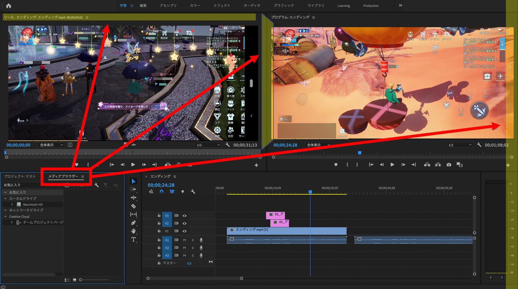The width and height of the screenshot is (518, 289).
Task: Toggle V2 track visibility eye
Action: tap(184, 223)
